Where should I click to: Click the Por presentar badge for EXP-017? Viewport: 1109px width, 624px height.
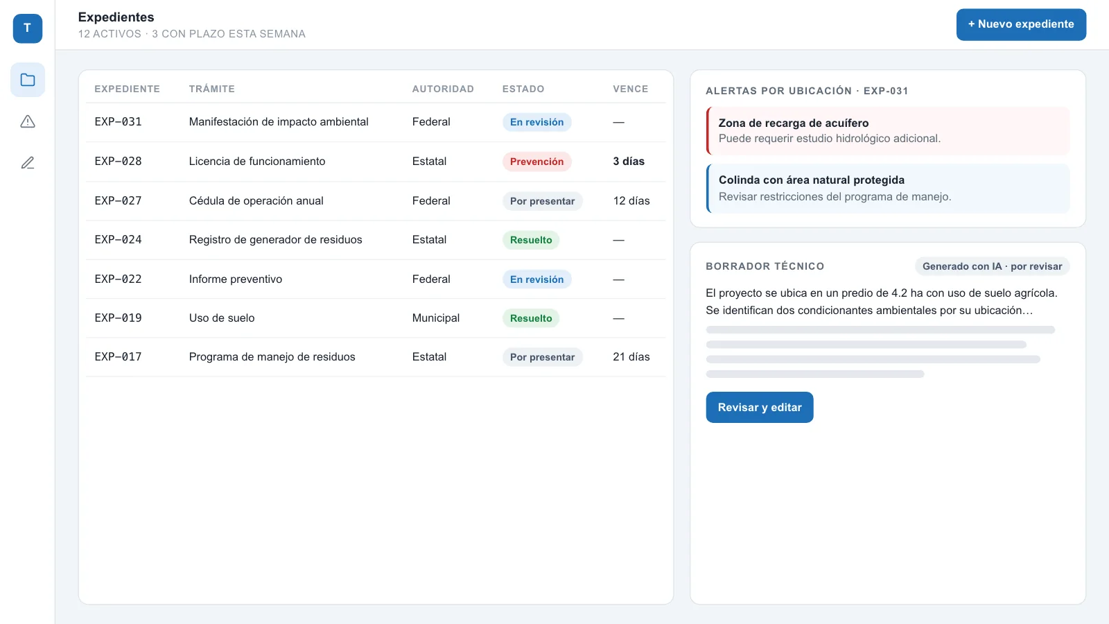(543, 357)
